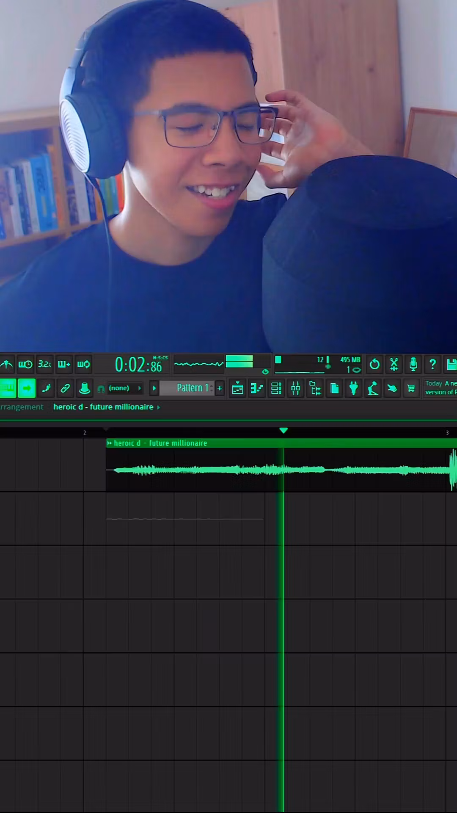Click bar 3 on the timeline ruler

coord(447,432)
